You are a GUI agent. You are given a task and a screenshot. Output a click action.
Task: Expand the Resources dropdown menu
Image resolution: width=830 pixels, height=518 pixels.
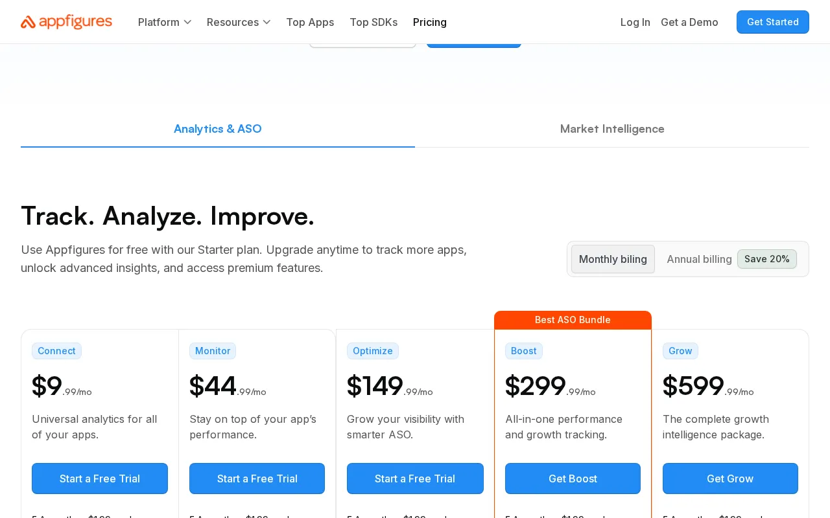click(239, 22)
